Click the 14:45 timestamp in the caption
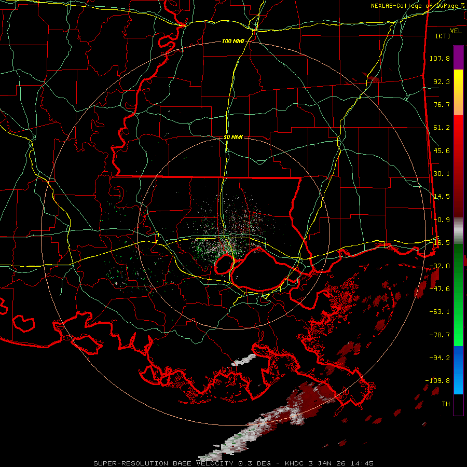467x467 pixels. pos(362,463)
